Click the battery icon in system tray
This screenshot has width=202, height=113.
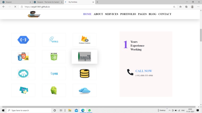pos(176,111)
